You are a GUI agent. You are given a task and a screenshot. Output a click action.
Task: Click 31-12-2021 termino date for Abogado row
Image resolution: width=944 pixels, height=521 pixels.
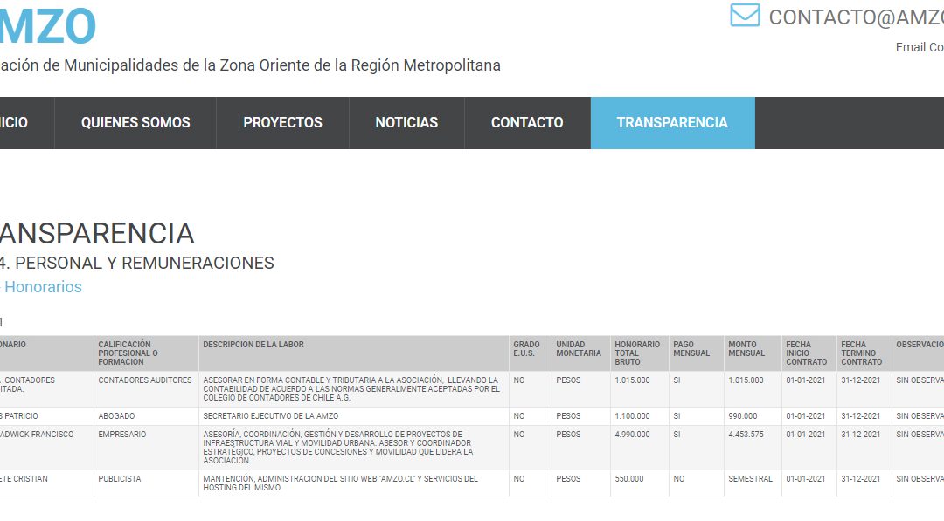click(x=861, y=415)
